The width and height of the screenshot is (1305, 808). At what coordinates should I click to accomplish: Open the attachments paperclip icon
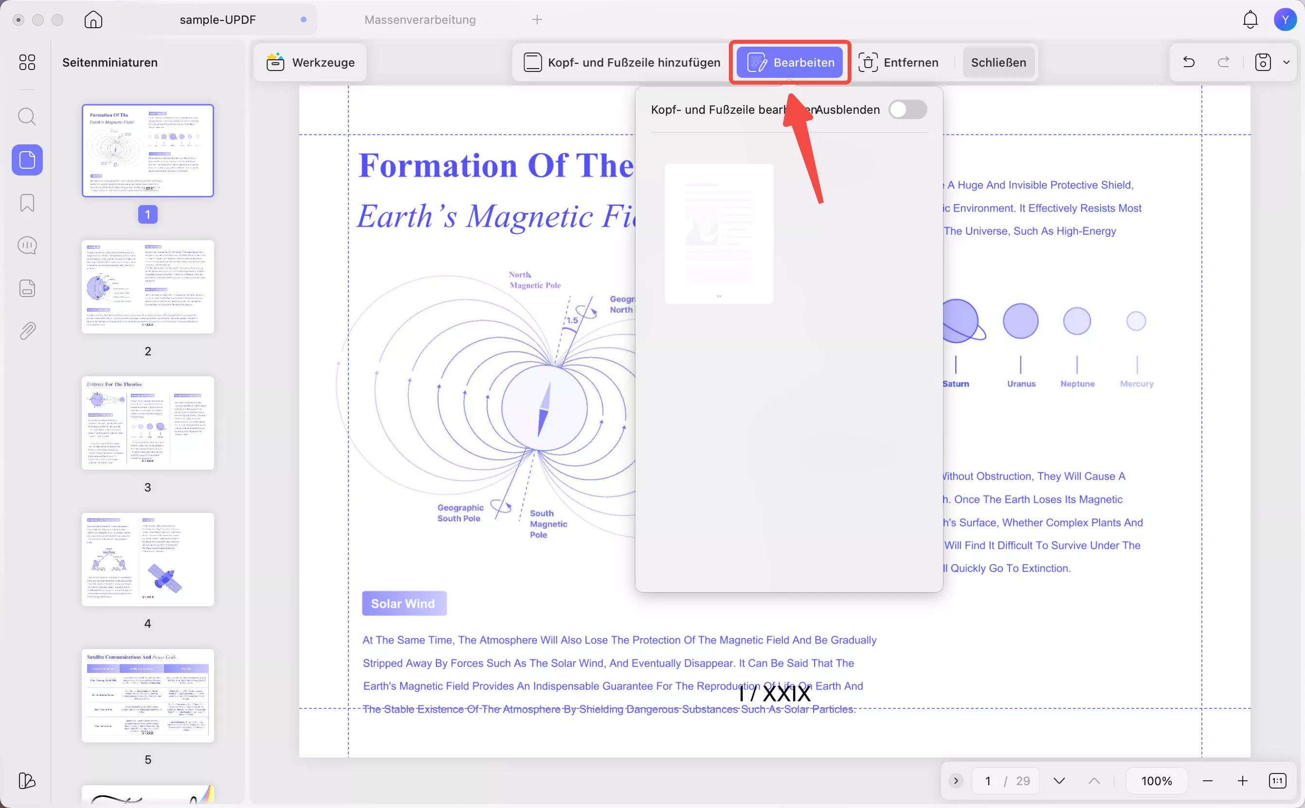click(27, 332)
